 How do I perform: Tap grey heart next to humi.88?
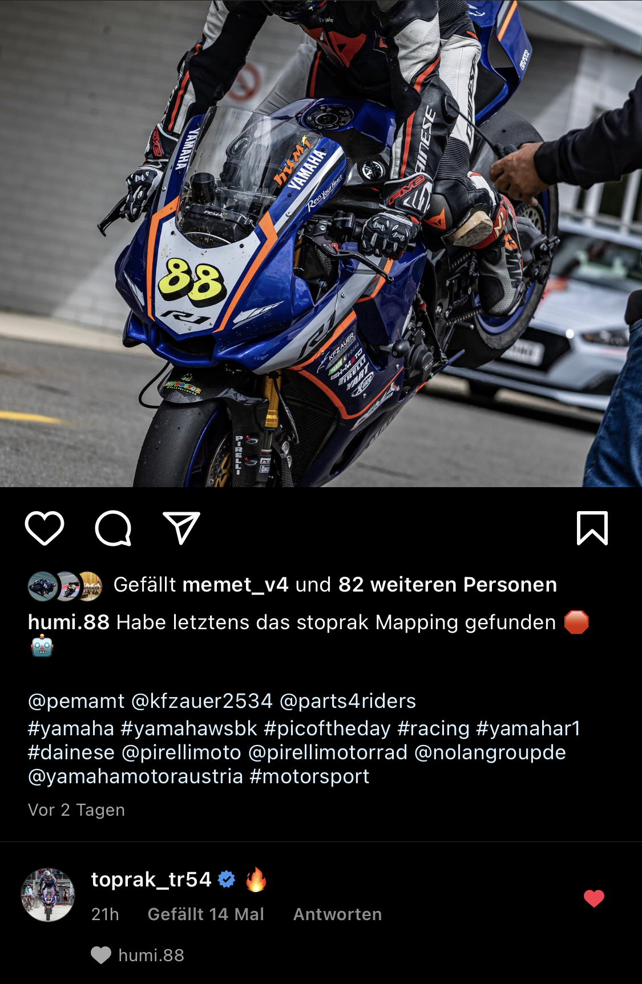[101, 955]
